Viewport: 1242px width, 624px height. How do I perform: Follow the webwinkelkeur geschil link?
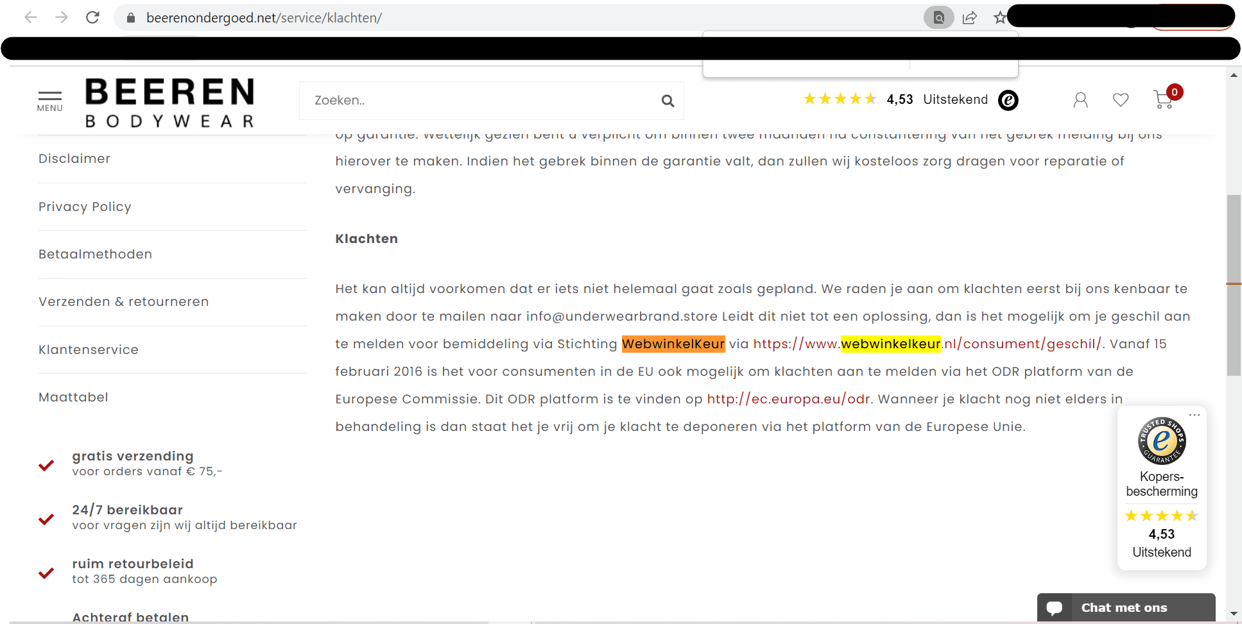tap(926, 344)
